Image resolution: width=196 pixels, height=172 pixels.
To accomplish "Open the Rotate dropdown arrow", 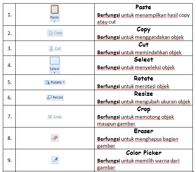I will (x=64, y=82).
